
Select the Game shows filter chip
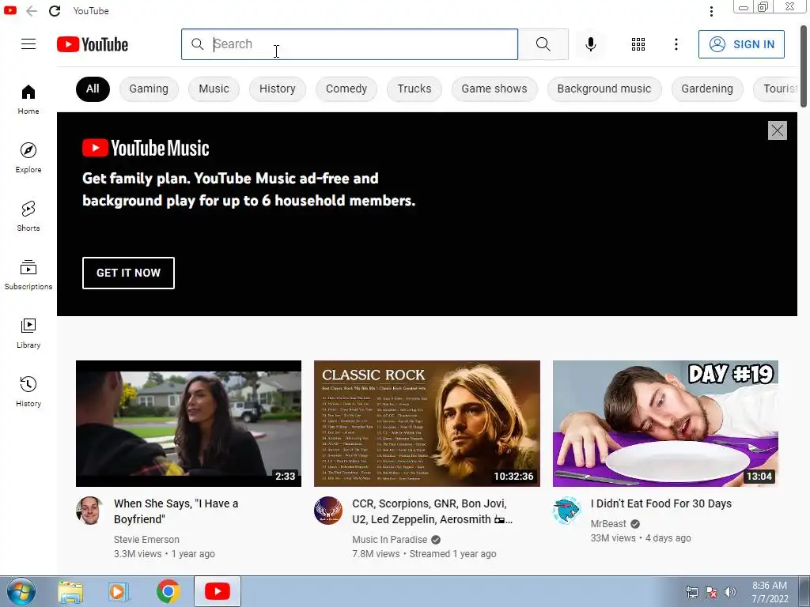click(x=494, y=89)
